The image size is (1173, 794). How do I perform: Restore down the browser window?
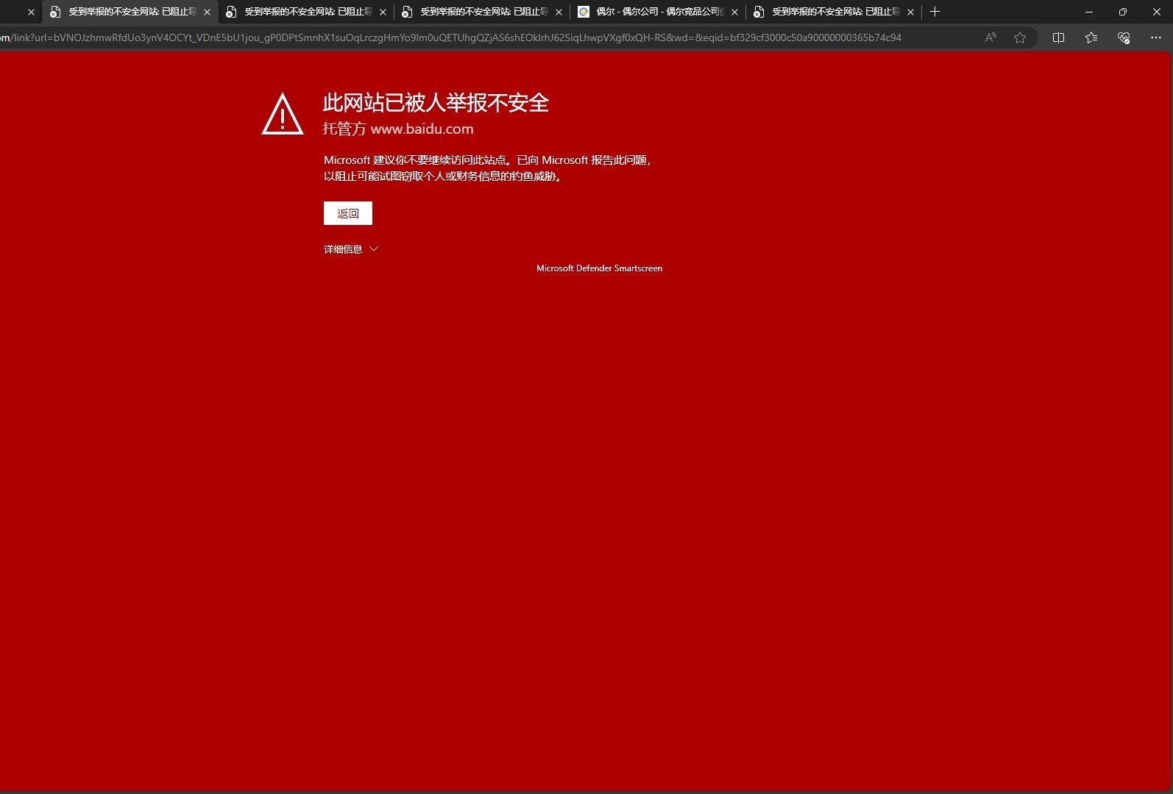coord(1122,12)
